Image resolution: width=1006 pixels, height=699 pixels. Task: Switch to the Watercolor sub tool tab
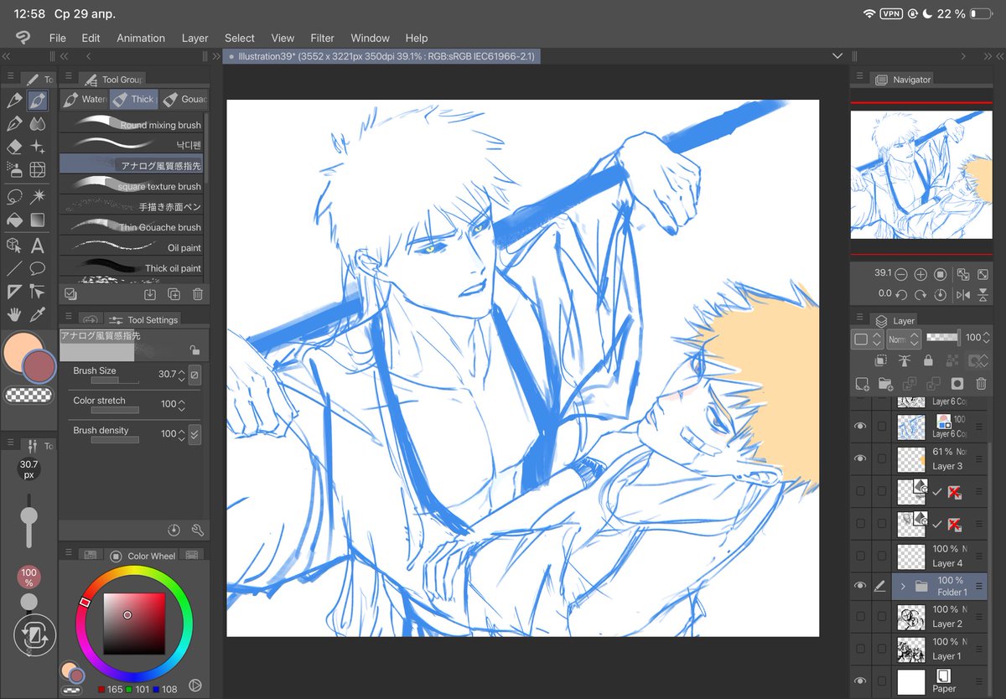pyautogui.click(x=84, y=99)
